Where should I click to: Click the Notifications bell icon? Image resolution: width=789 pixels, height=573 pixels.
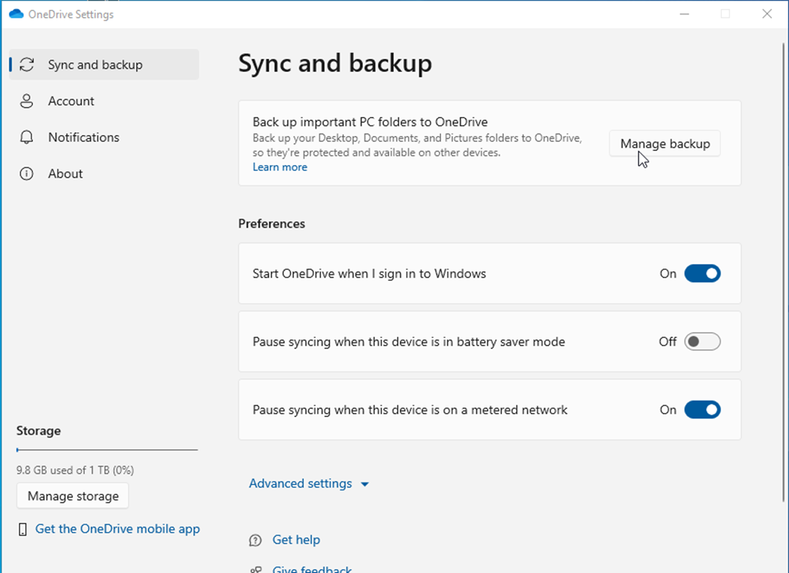[27, 137]
